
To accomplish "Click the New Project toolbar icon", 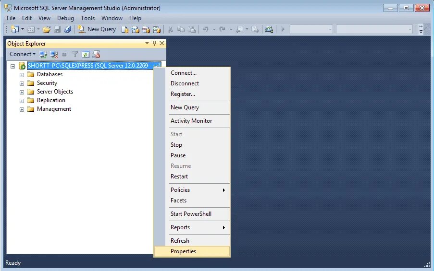I will [x=15, y=29].
